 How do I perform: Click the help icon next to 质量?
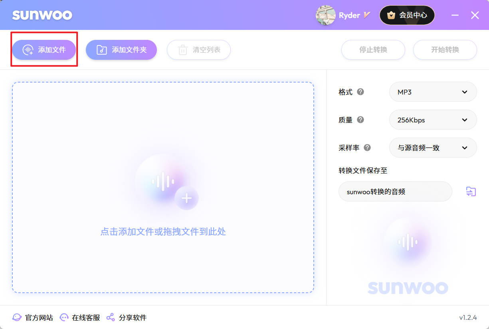click(x=360, y=120)
